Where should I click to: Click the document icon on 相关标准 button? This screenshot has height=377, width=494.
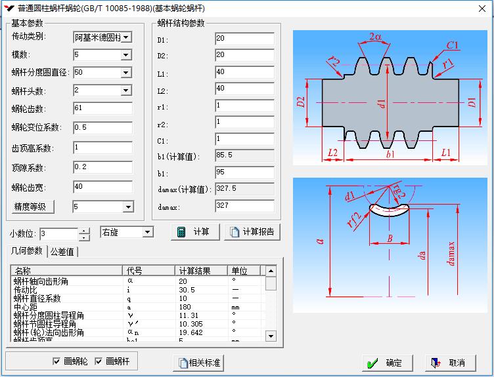click(182, 363)
